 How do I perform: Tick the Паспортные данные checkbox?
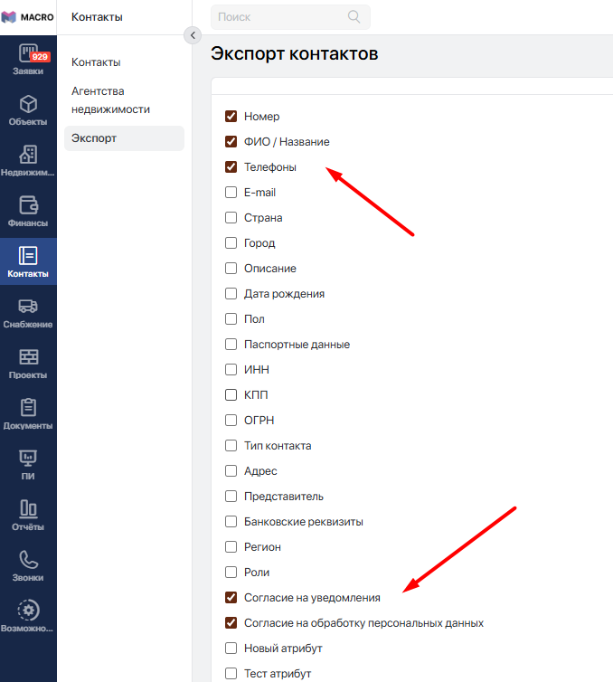click(x=231, y=345)
